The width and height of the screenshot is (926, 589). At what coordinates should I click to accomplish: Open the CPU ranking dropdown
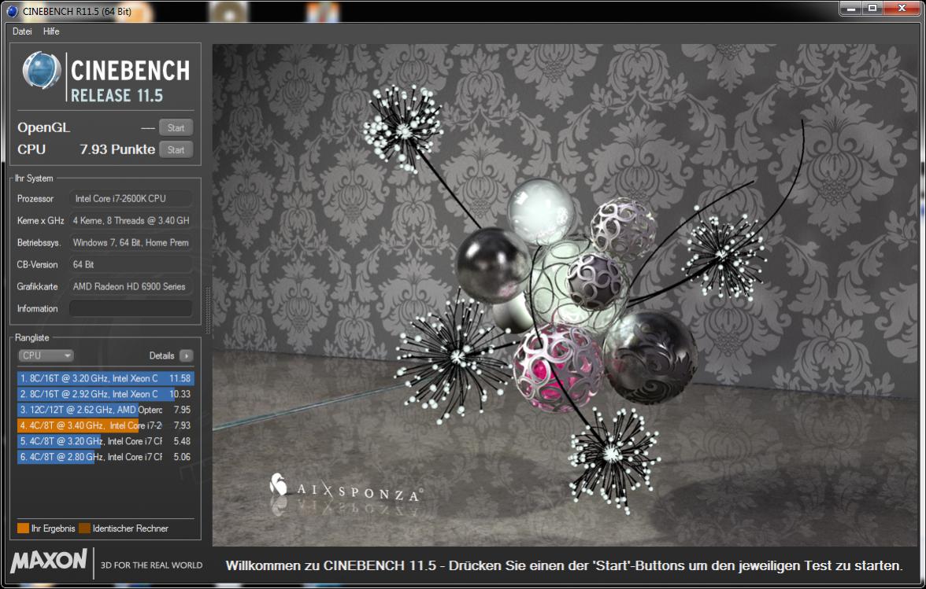click(46, 355)
